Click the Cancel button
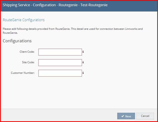 pyautogui.click(x=145, y=116)
